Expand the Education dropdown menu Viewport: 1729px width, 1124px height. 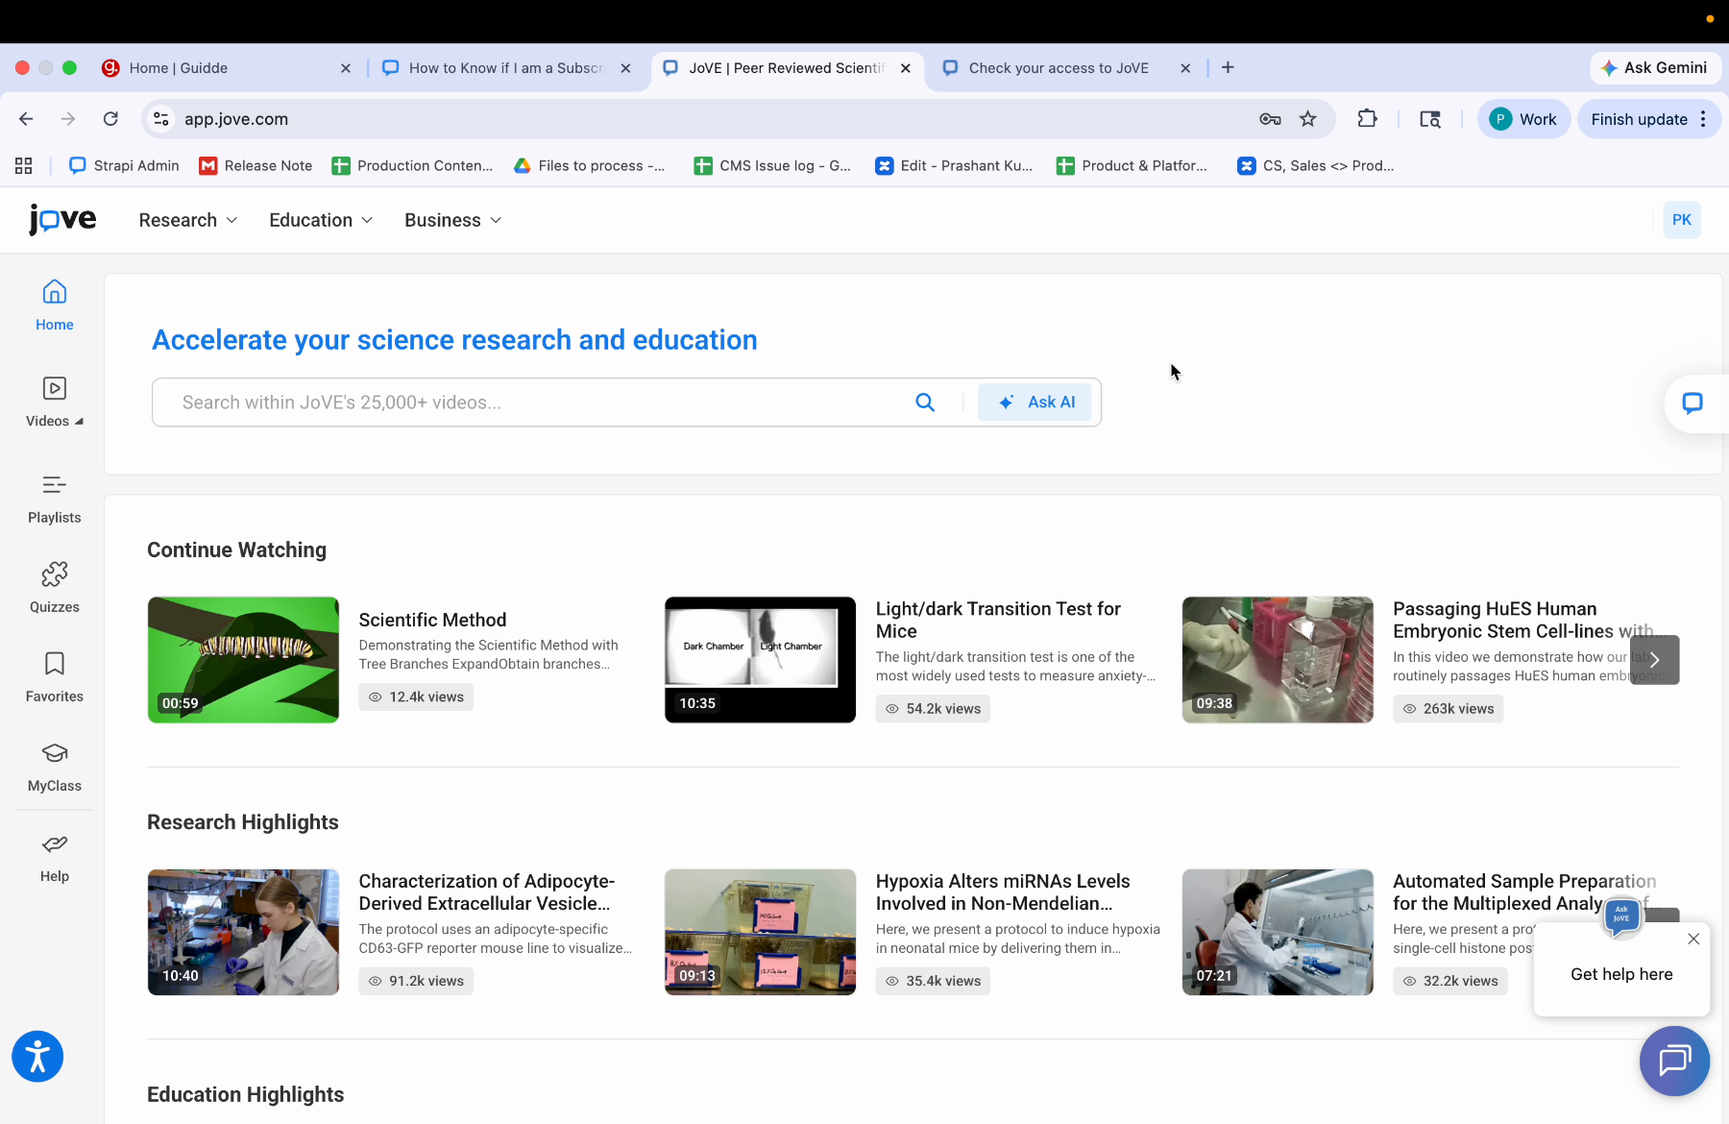click(321, 220)
